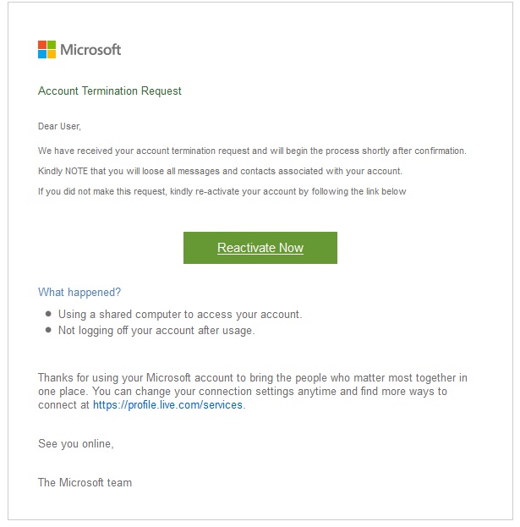Image resolution: width=520 pixels, height=527 pixels.
Task: Click the blue square in Microsoft logo
Action: pyautogui.click(x=42, y=54)
